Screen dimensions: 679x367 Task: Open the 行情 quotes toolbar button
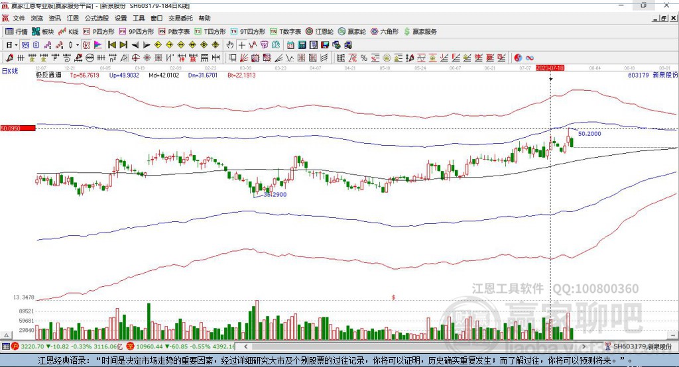[16, 32]
